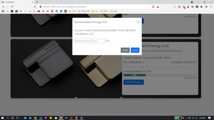214x120 pixels.
Task: Click the checklist extension with red badge
Action: pyautogui.click(x=184, y=7)
